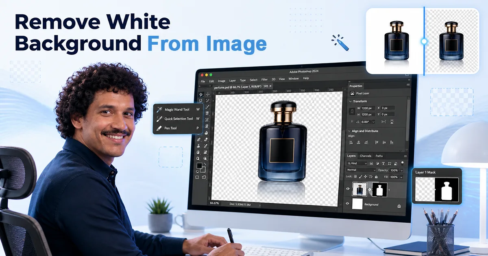Open the Type menu
488x256 pixels.
point(243,80)
